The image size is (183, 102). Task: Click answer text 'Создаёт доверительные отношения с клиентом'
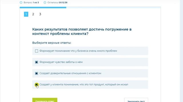click(70, 73)
